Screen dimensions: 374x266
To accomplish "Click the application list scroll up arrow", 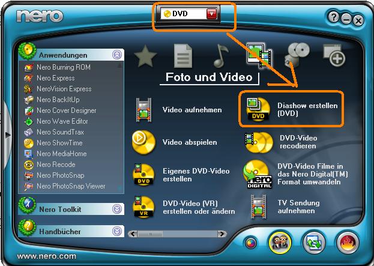I will point(120,65).
